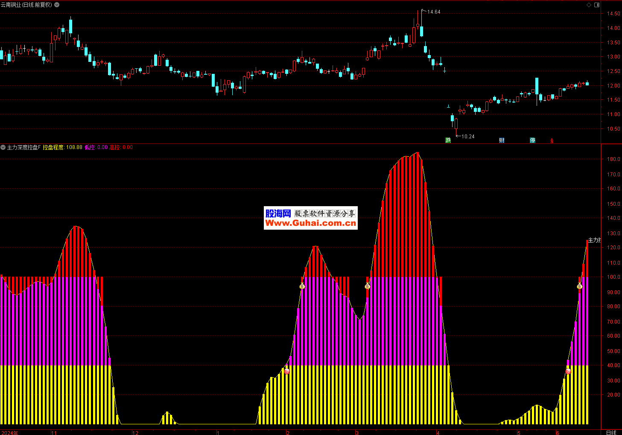The width and height of the screenshot is (622, 435).
Task: Click the 10.24 low price annotation
Action: [468, 137]
